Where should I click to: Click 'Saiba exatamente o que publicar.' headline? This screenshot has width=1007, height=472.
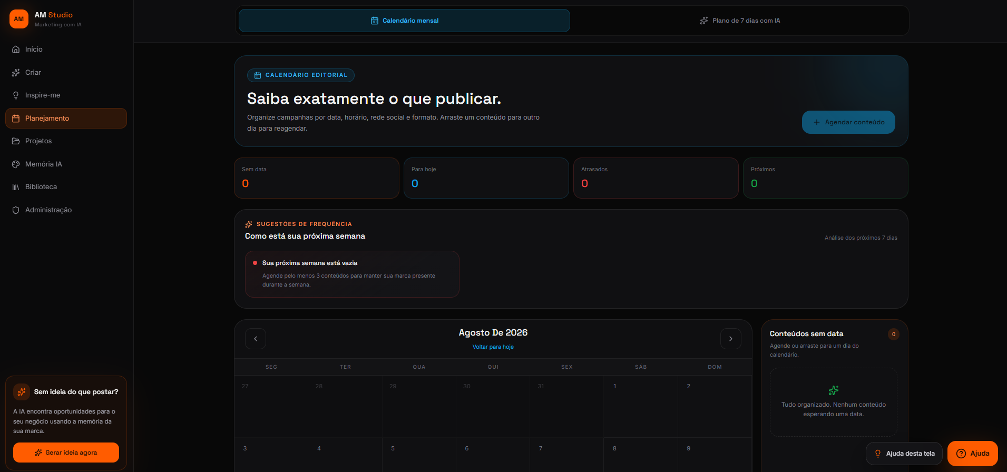click(374, 99)
